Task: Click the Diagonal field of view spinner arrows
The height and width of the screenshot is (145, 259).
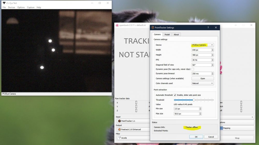Action: 213,65
